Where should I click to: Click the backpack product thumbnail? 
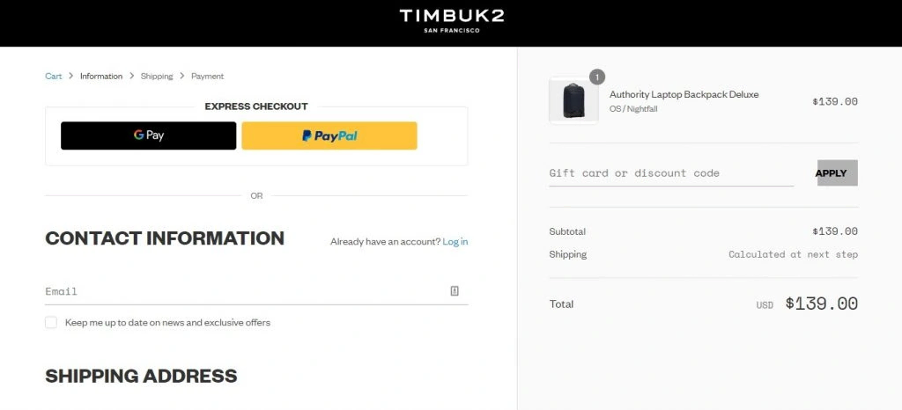pos(573,101)
